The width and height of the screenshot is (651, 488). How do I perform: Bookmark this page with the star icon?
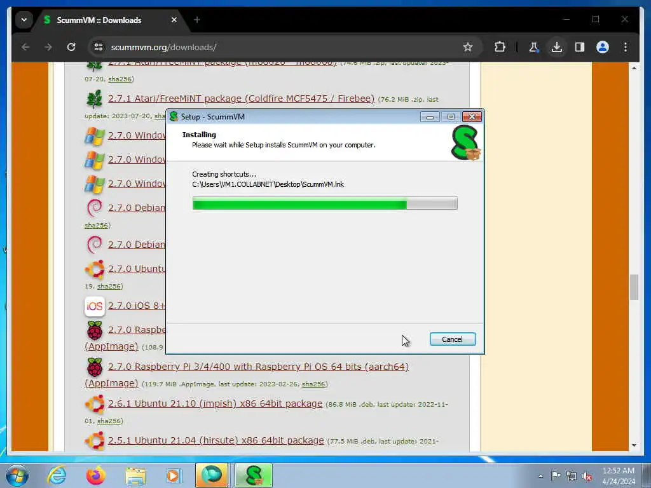coord(468,47)
